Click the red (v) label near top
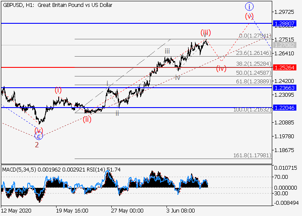 point(249,16)
